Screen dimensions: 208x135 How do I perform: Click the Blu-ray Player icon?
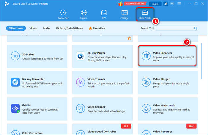[x=81, y=56]
